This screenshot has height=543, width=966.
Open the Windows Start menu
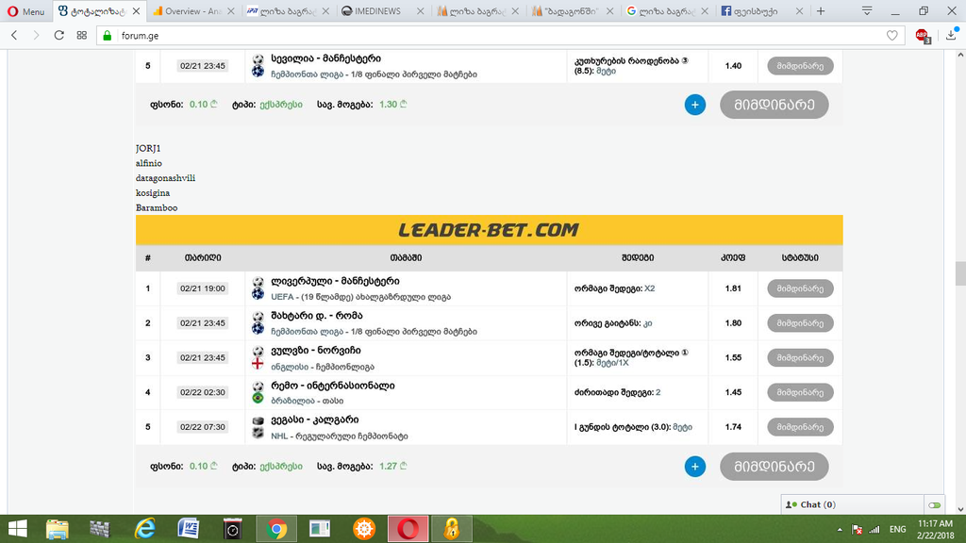pos(18,529)
